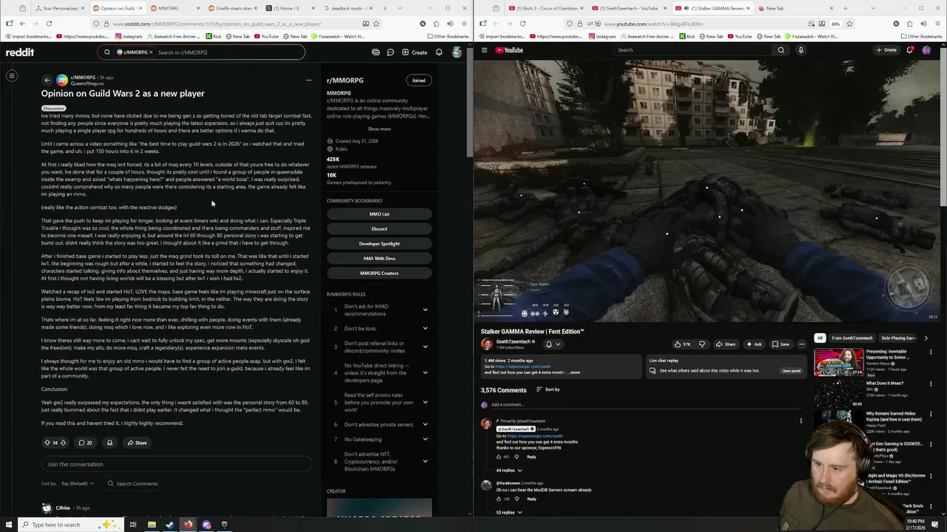The width and height of the screenshot is (947, 532).
Task: Open YouTube notifications bell
Action: 910,50
